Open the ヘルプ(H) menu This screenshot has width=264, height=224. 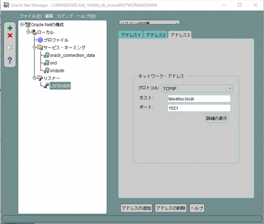[86, 16]
